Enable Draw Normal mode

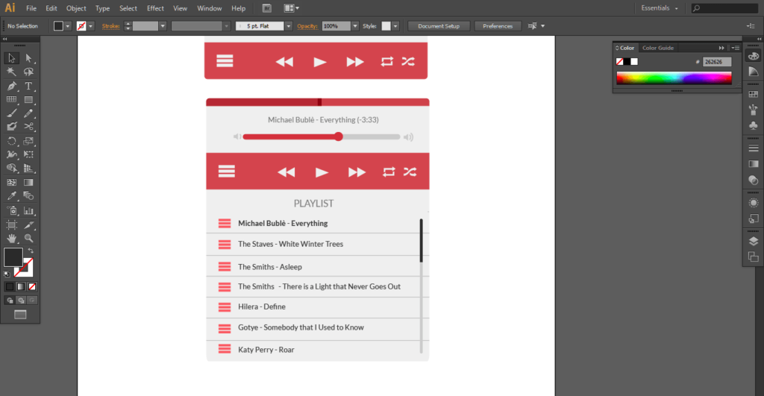point(10,301)
